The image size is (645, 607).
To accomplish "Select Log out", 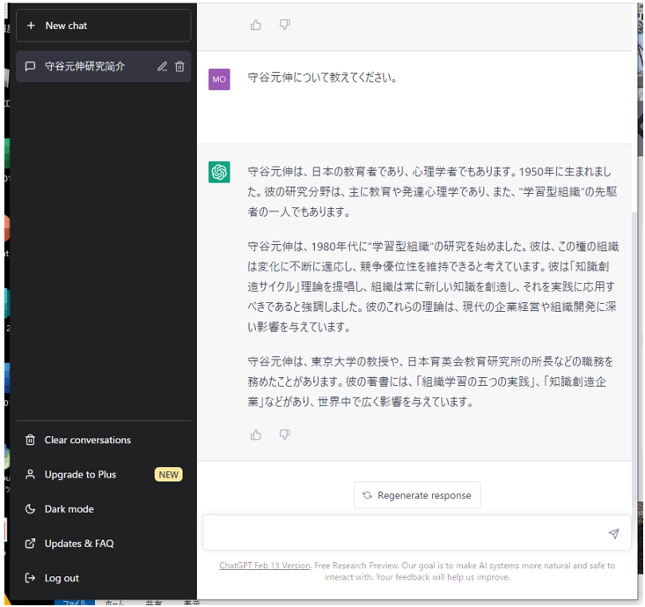I will click(x=103, y=578).
